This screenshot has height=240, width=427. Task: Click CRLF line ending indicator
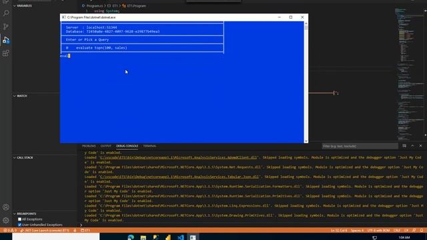coord(396,231)
